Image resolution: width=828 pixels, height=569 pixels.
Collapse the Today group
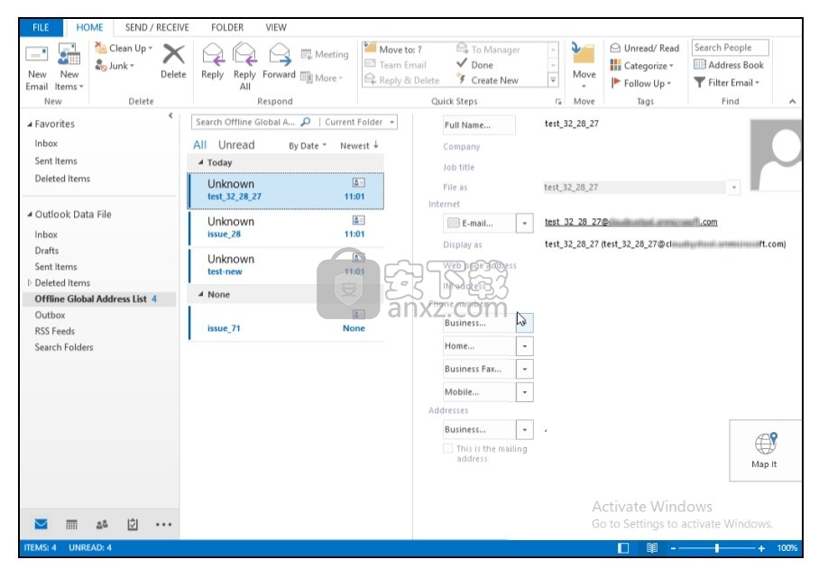click(x=200, y=162)
